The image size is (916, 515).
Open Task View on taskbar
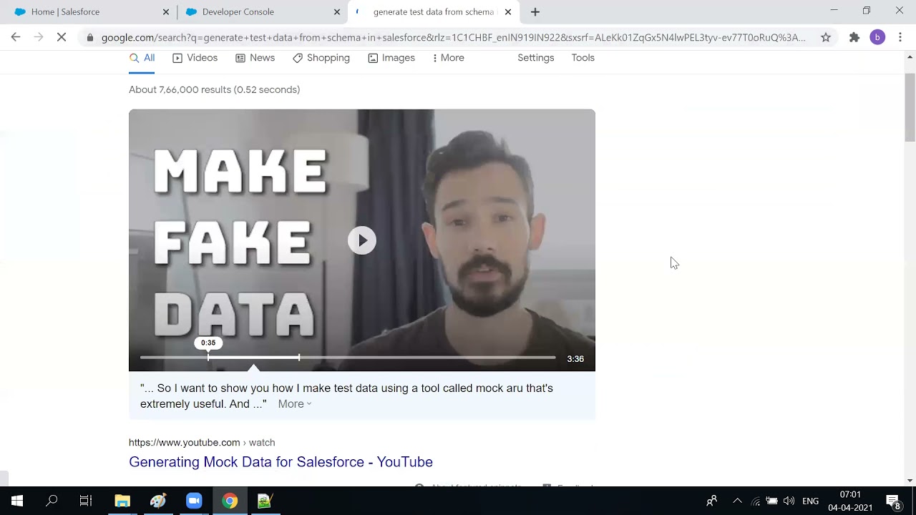86,501
